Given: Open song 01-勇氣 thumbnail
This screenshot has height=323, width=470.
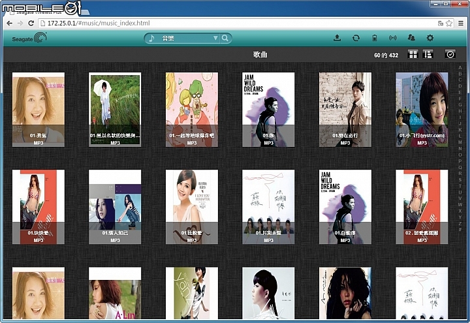Looking at the screenshot, I should 39,110.
